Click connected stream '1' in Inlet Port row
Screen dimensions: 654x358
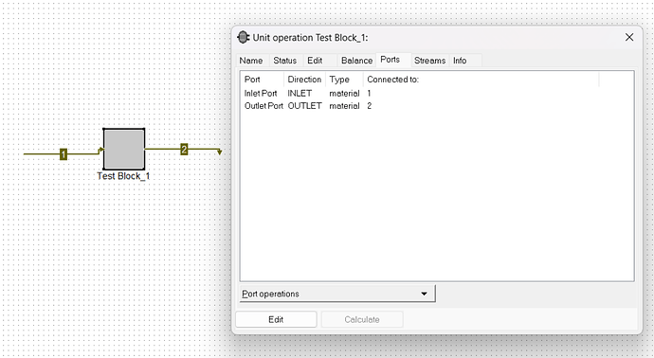pyautogui.click(x=369, y=94)
